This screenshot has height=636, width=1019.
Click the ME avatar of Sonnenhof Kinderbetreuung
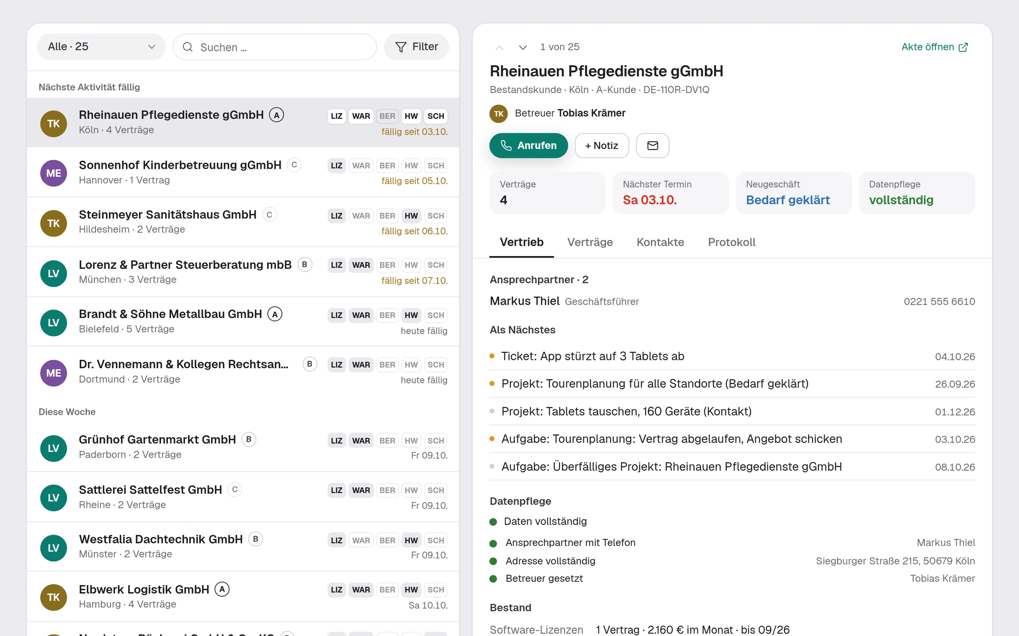point(54,173)
